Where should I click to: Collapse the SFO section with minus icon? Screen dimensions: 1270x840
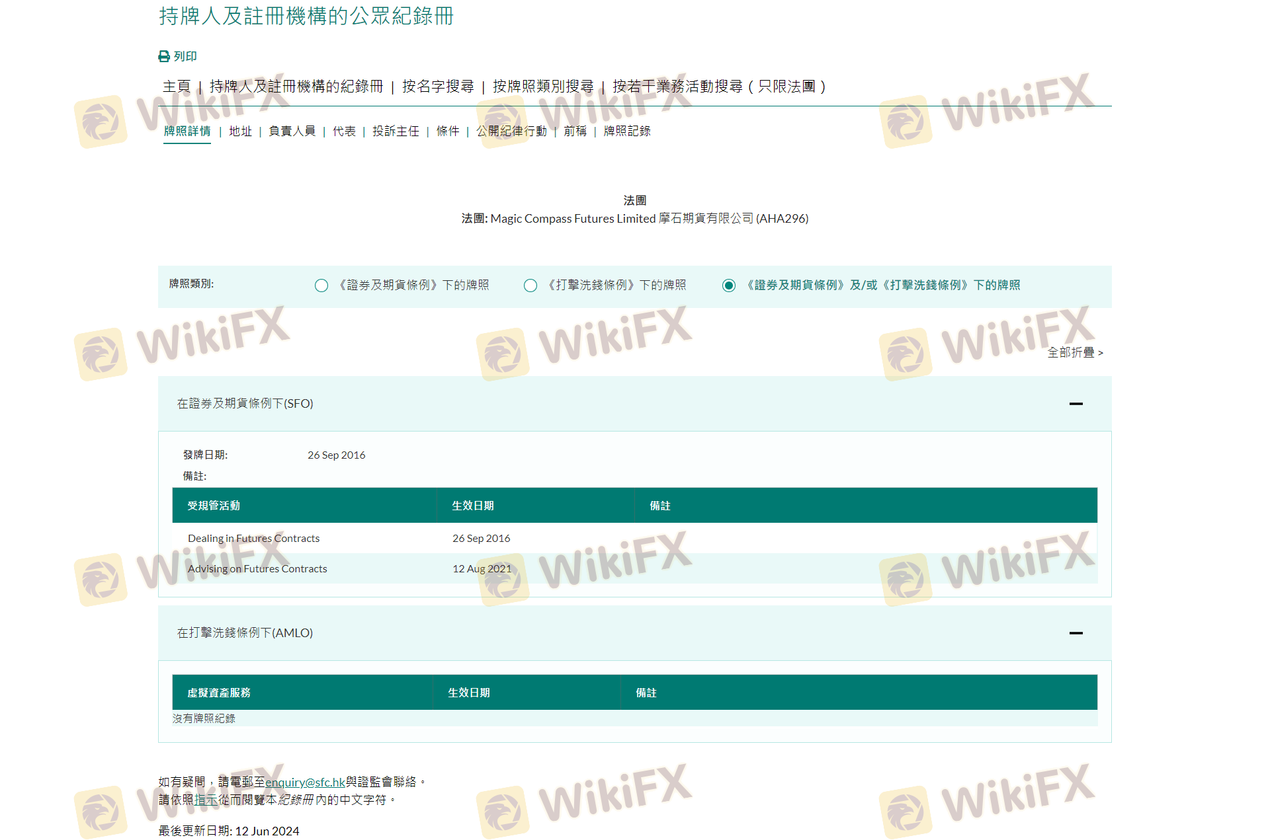(x=1076, y=404)
